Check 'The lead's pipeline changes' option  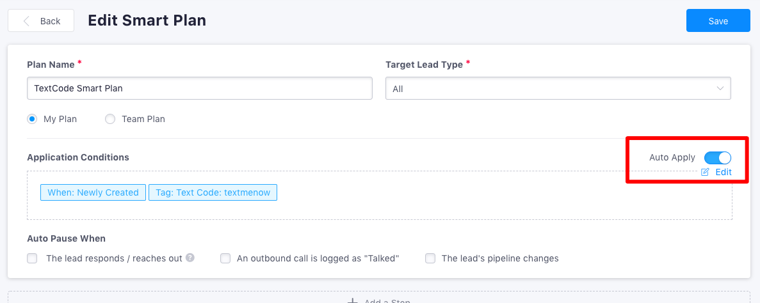pyautogui.click(x=430, y=258)
